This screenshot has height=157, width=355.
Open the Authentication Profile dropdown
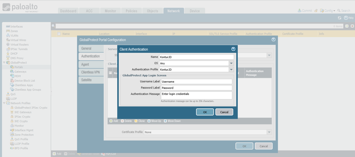coord(231,69)
